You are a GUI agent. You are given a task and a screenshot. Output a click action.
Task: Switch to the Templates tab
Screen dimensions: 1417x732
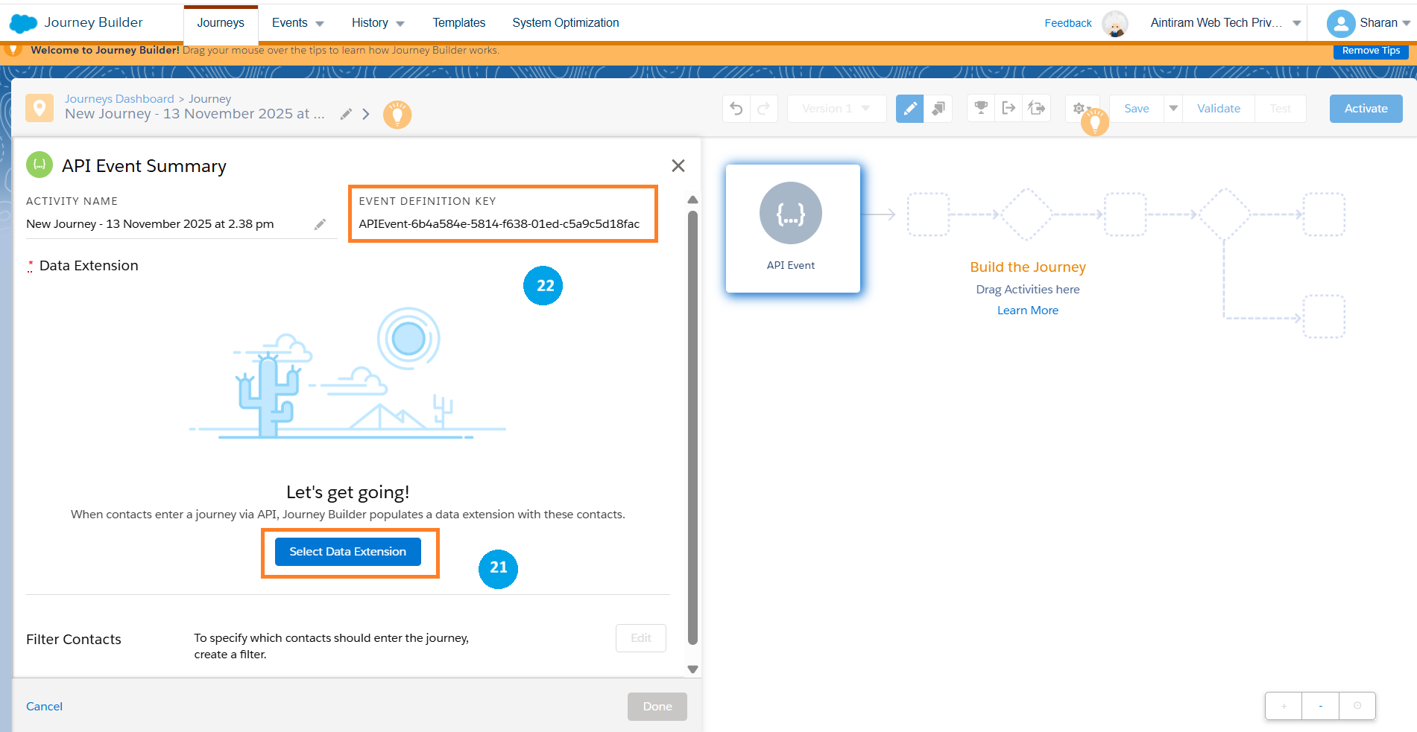point(459,23)
